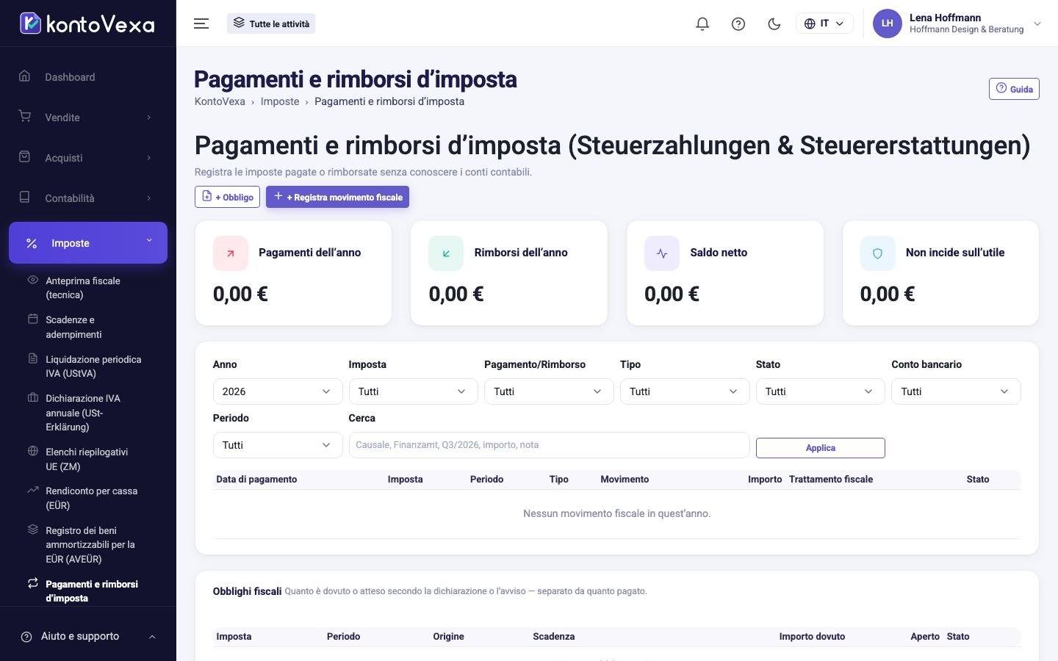1058x661 pixels.
Task: Open the Conto bancario filter dropdown
Action: [956, 391]
